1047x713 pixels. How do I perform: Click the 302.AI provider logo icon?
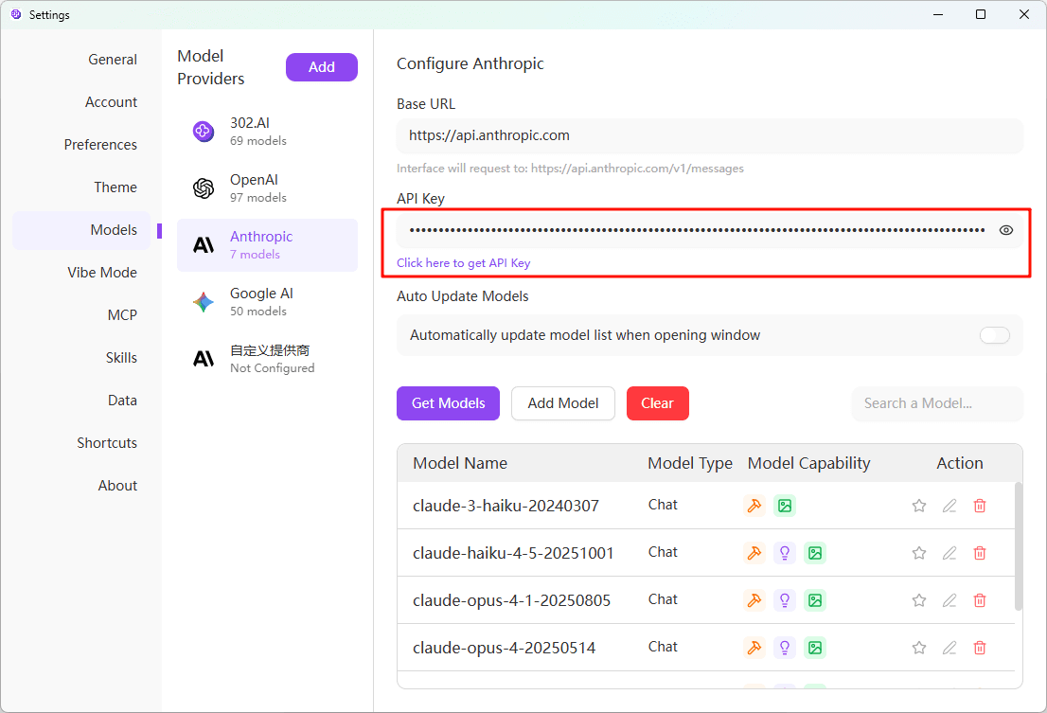pyautogui.click(x=203, y=131)
